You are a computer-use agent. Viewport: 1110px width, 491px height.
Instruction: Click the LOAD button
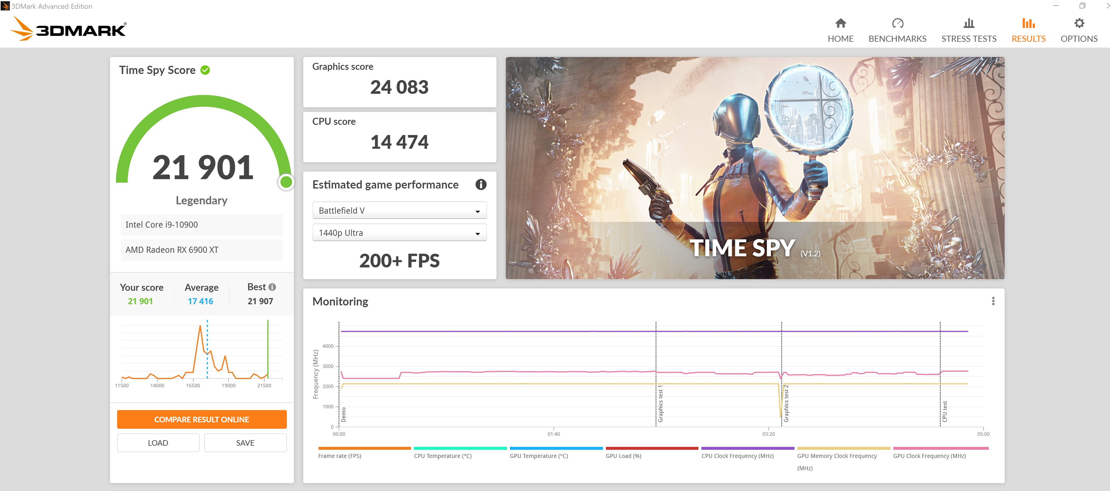(158, 443)
